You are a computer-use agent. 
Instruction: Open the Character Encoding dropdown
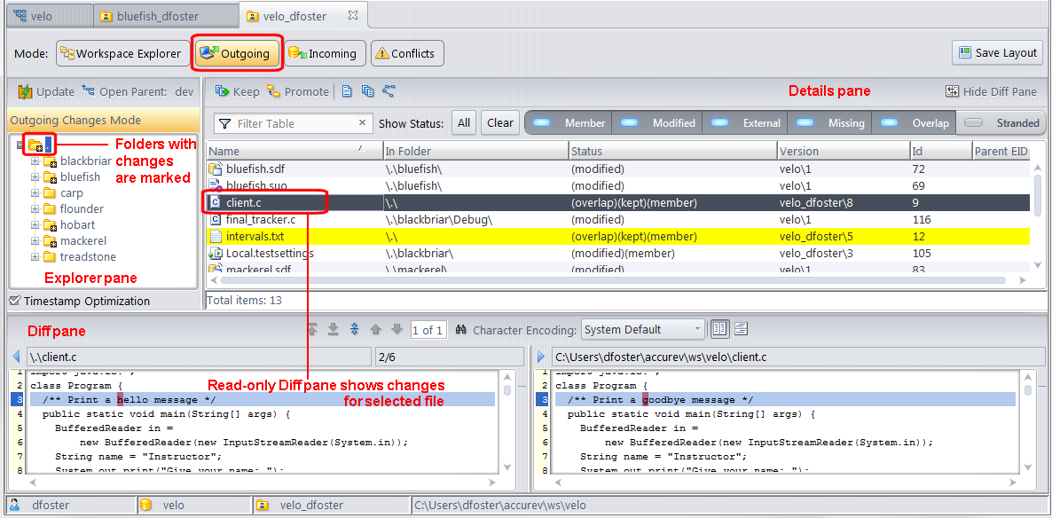coord(643,330)
